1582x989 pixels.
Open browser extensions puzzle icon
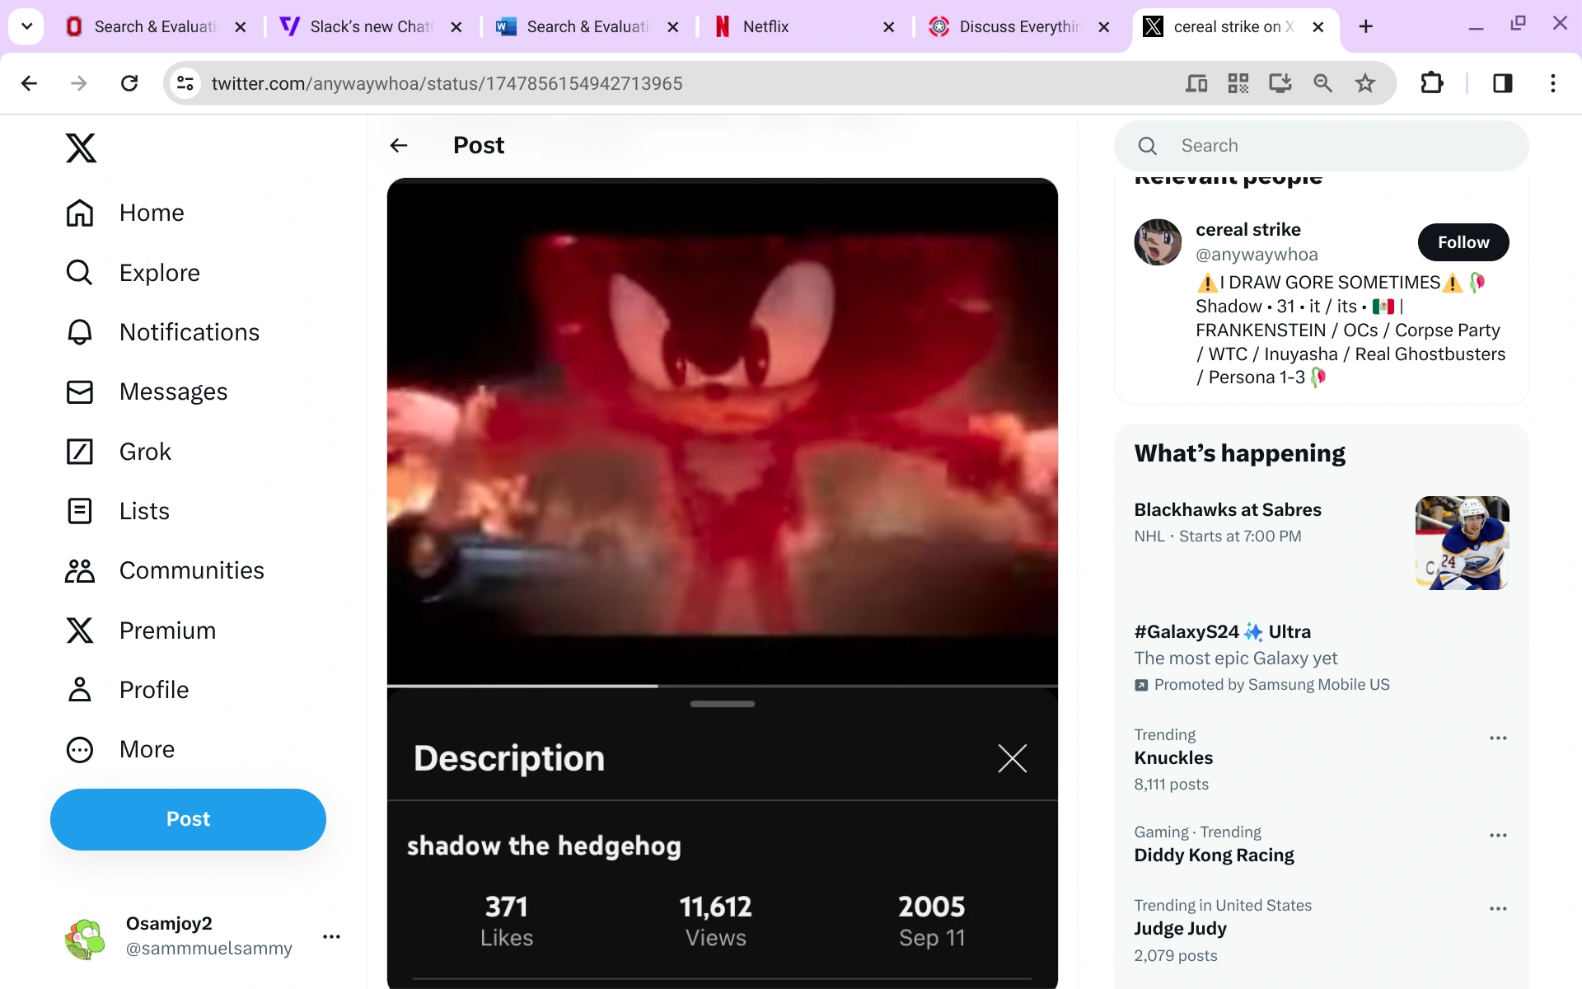[x=1432, y=83]
